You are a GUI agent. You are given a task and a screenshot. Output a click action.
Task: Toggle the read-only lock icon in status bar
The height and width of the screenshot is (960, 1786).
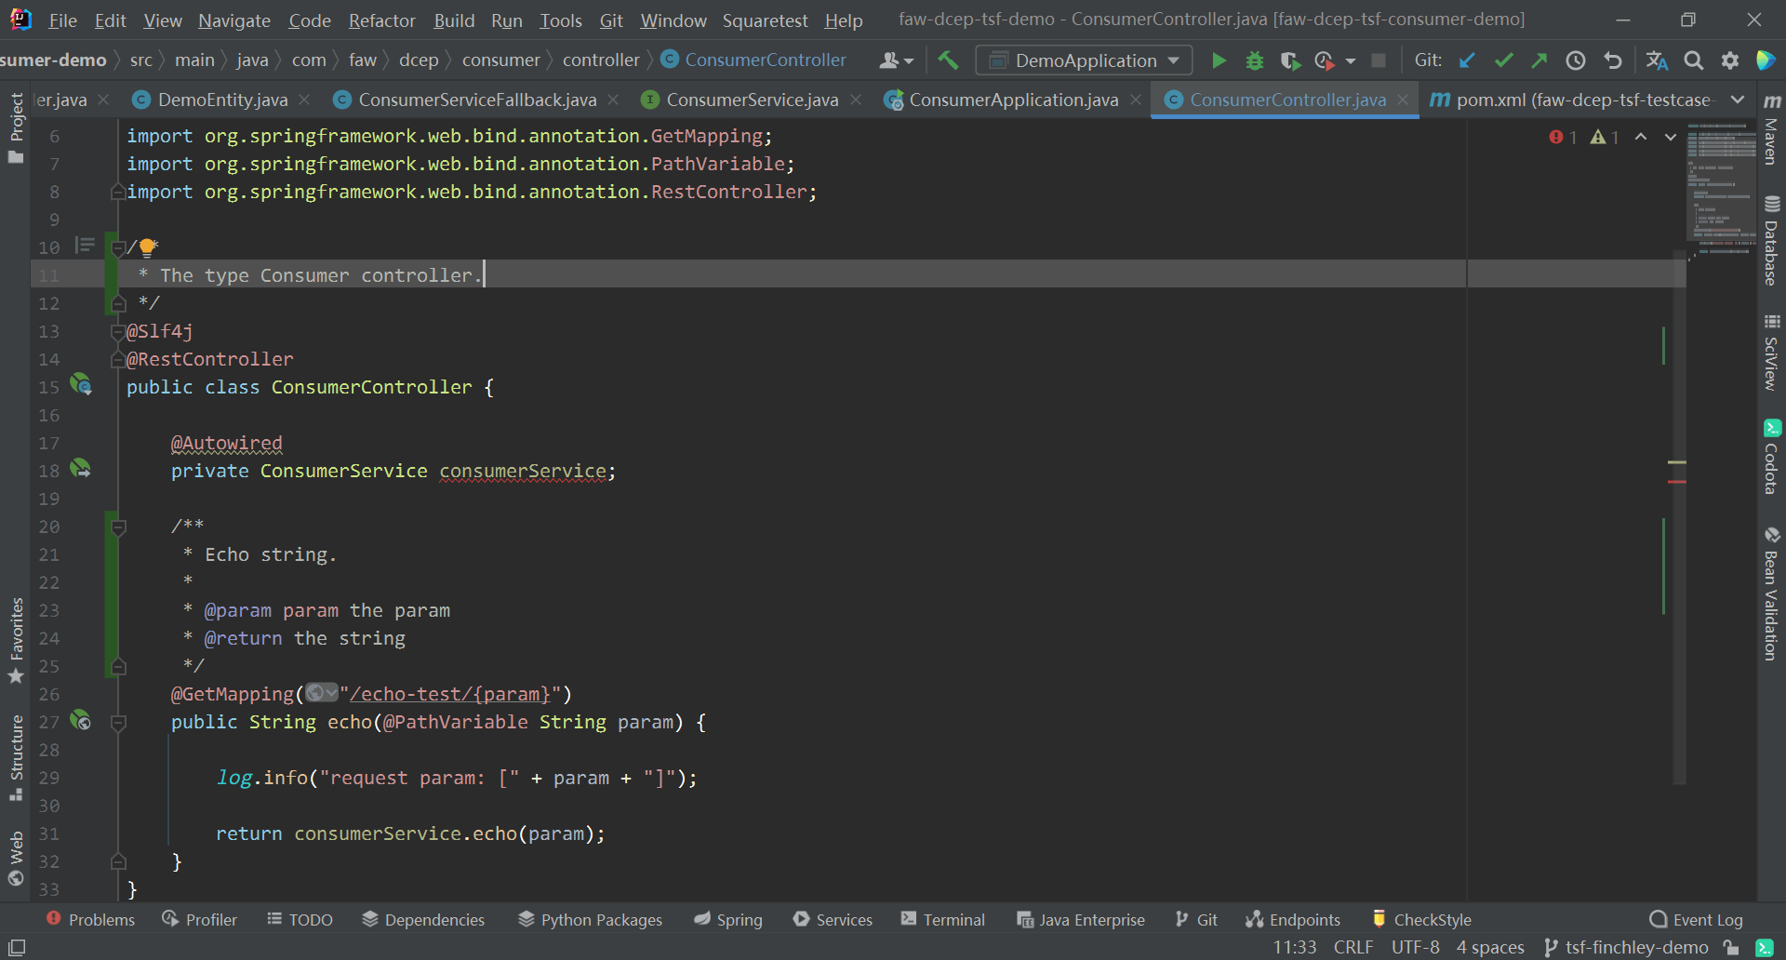[x=1731, y=947]
